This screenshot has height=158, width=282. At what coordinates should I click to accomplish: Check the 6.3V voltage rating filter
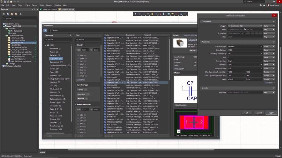(78, 115)
